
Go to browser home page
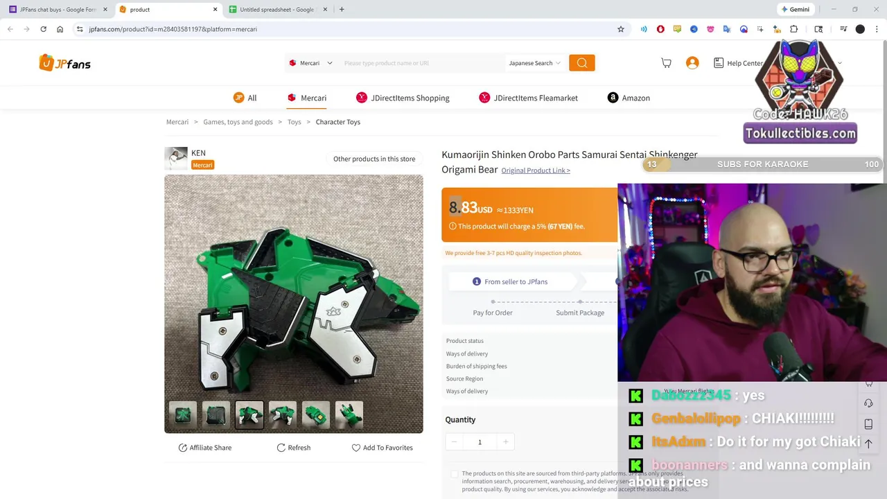coord(60,29)
